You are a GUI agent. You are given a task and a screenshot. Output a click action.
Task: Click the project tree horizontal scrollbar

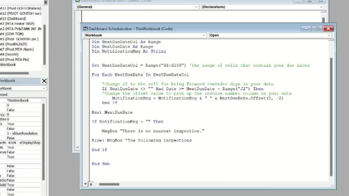[14, 73]
